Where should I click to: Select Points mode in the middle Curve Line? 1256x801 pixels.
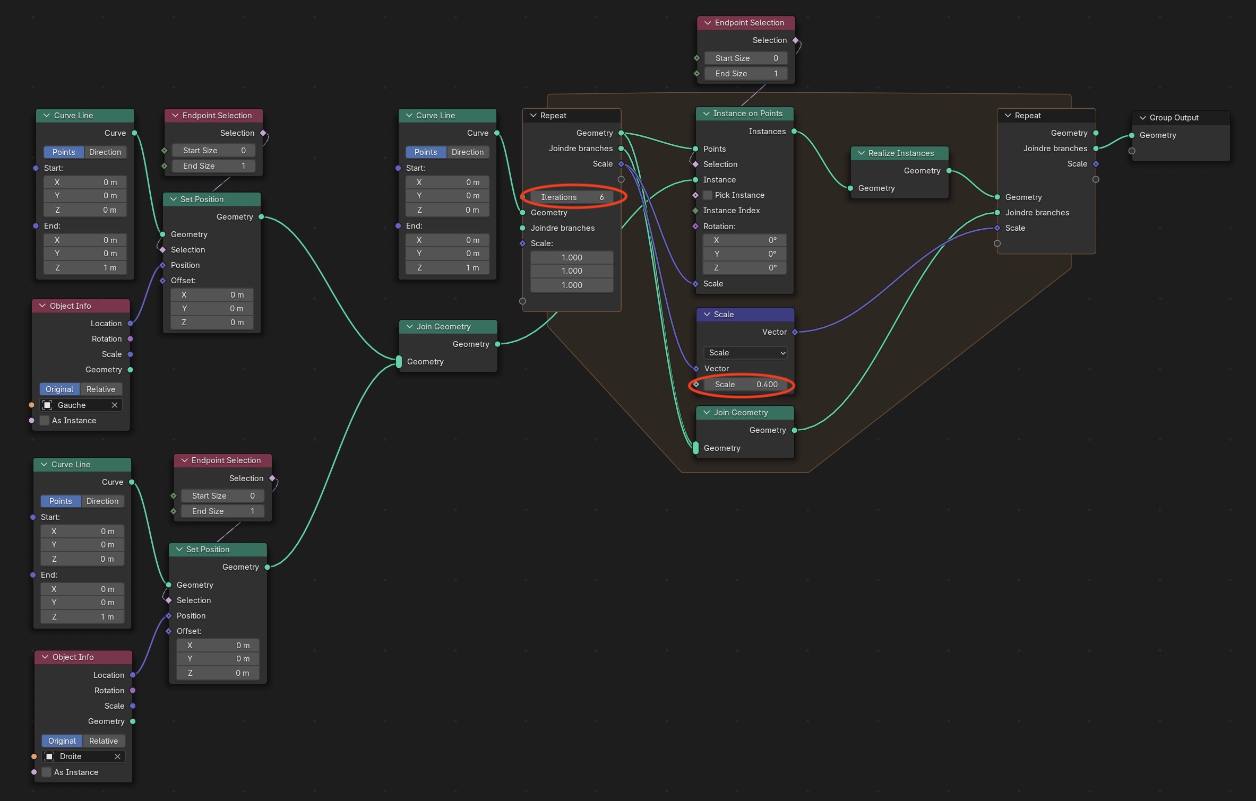coord(426,152)
